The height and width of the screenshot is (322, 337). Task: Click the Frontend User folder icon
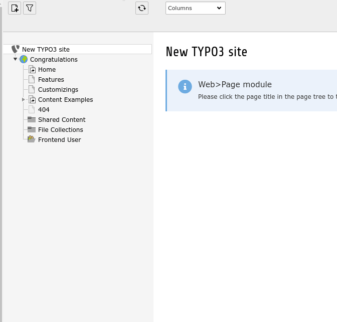tap(32, 139)
